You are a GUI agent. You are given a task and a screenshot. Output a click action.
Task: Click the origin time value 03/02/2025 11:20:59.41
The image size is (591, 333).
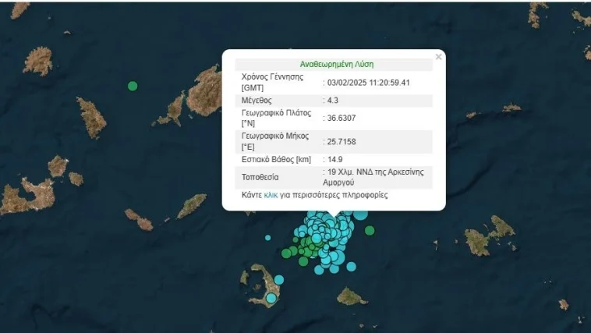368,82
